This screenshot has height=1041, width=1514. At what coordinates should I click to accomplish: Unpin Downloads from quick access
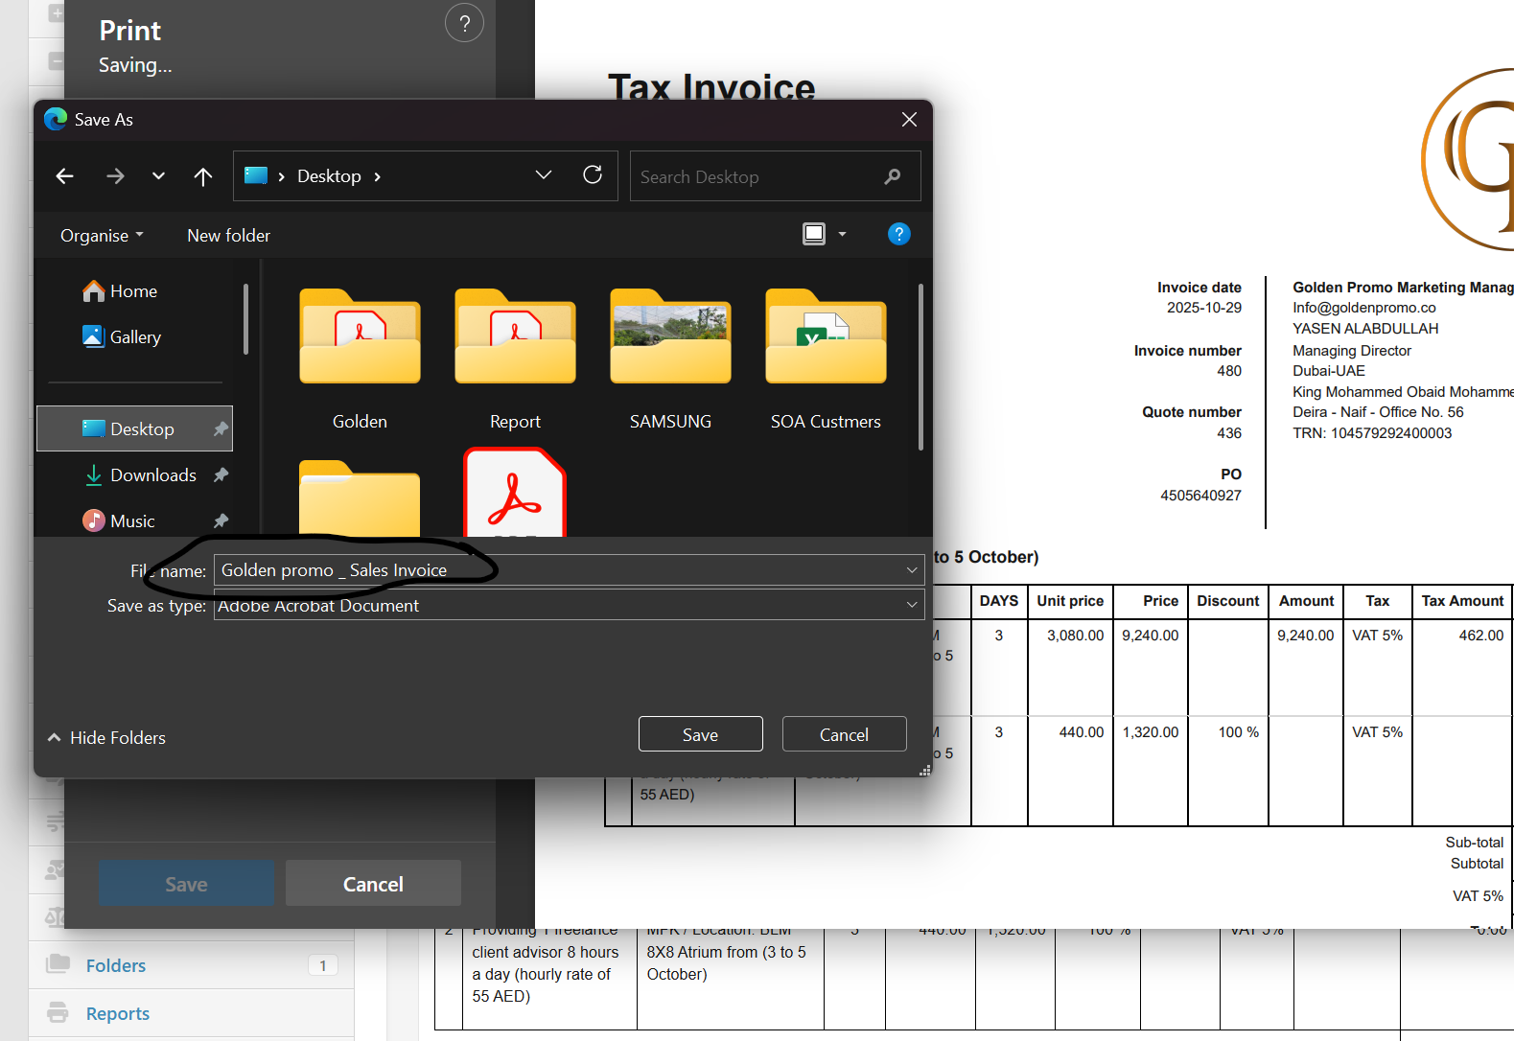[221, 474]
